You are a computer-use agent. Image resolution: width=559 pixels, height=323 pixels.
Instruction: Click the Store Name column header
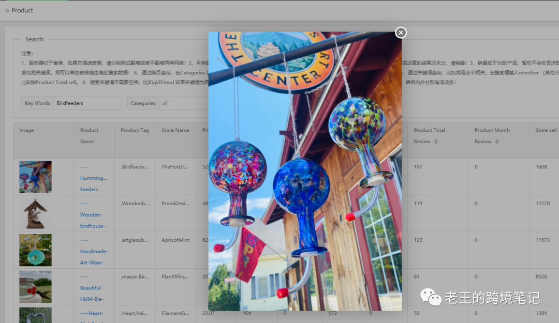(x=175, y=130)
